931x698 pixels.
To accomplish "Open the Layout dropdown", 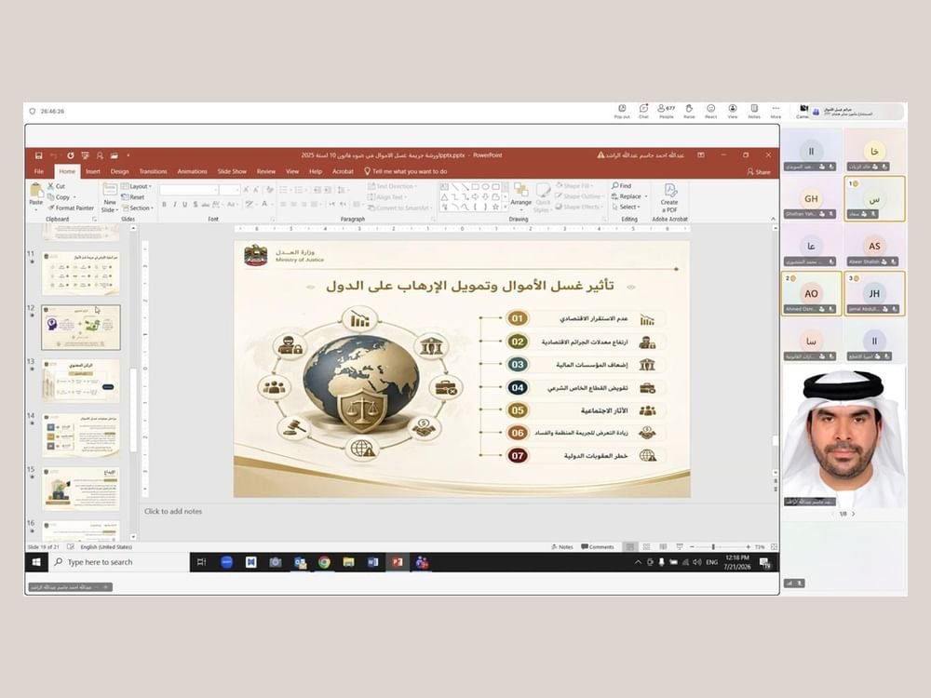I will click(137, 186).
